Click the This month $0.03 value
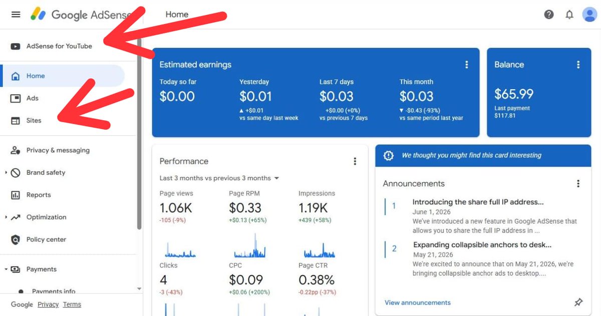 pyautogui.click(x=417, y=96)
